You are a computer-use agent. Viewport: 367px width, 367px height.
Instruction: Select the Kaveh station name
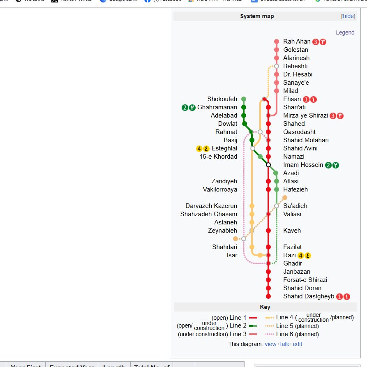(292, 231)
